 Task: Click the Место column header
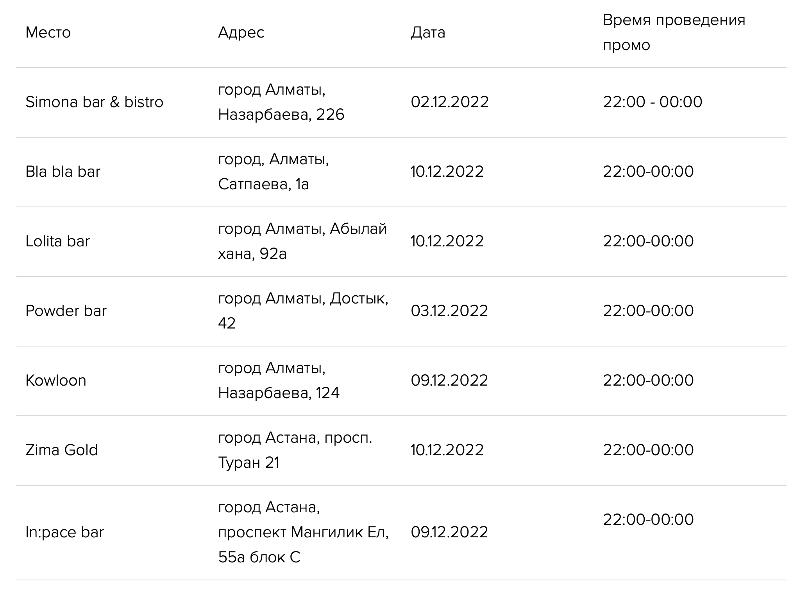48,32
